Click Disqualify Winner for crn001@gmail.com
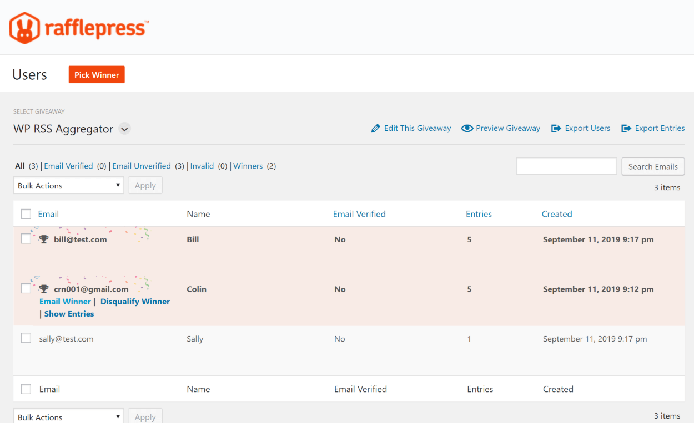694x423 pixels. 135,302
